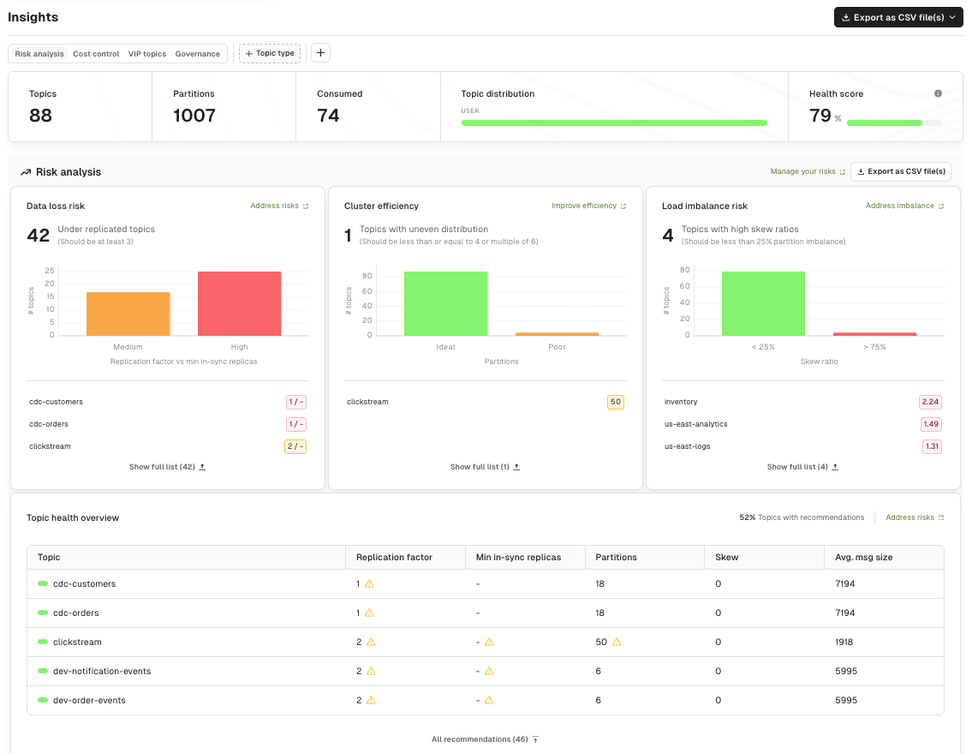Expand Show full list for Load imbalance risk
Image resolution: width=972 pixels, height=753 pixels.
(802, 467)
